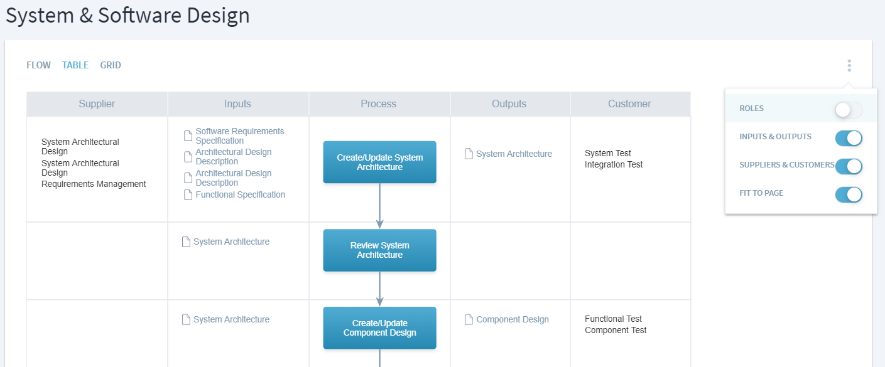Screen dimensions: 885x367
Task: Switch to the Grid view tab
Action: (x=111, y=65)
